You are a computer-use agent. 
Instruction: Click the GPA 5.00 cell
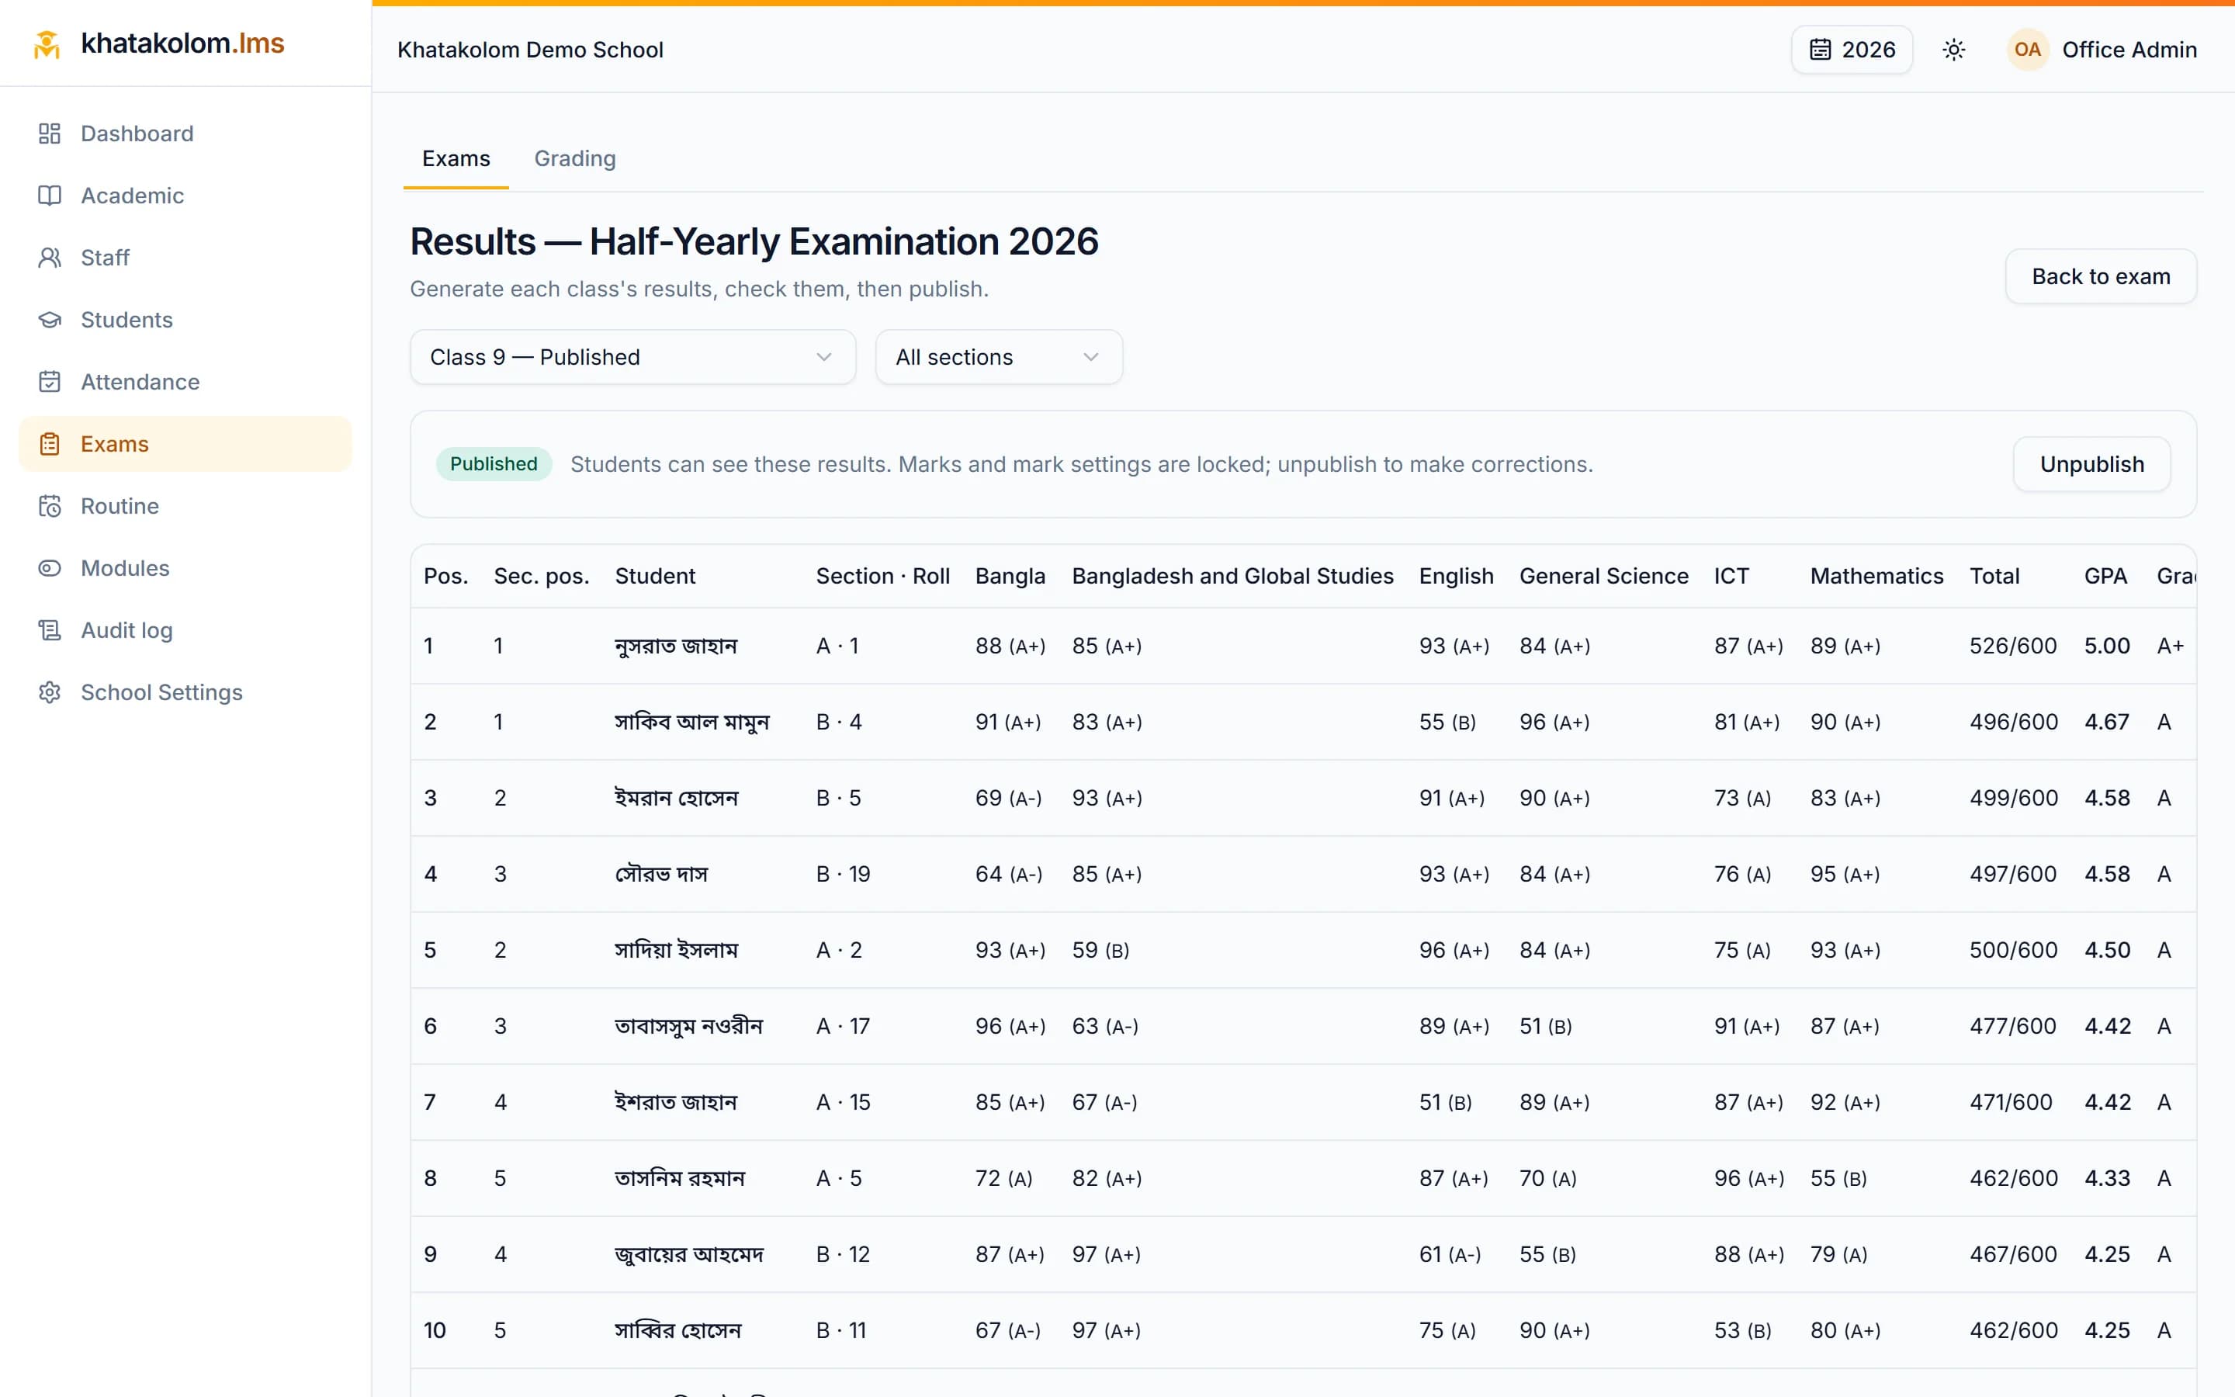point(2107,646)
